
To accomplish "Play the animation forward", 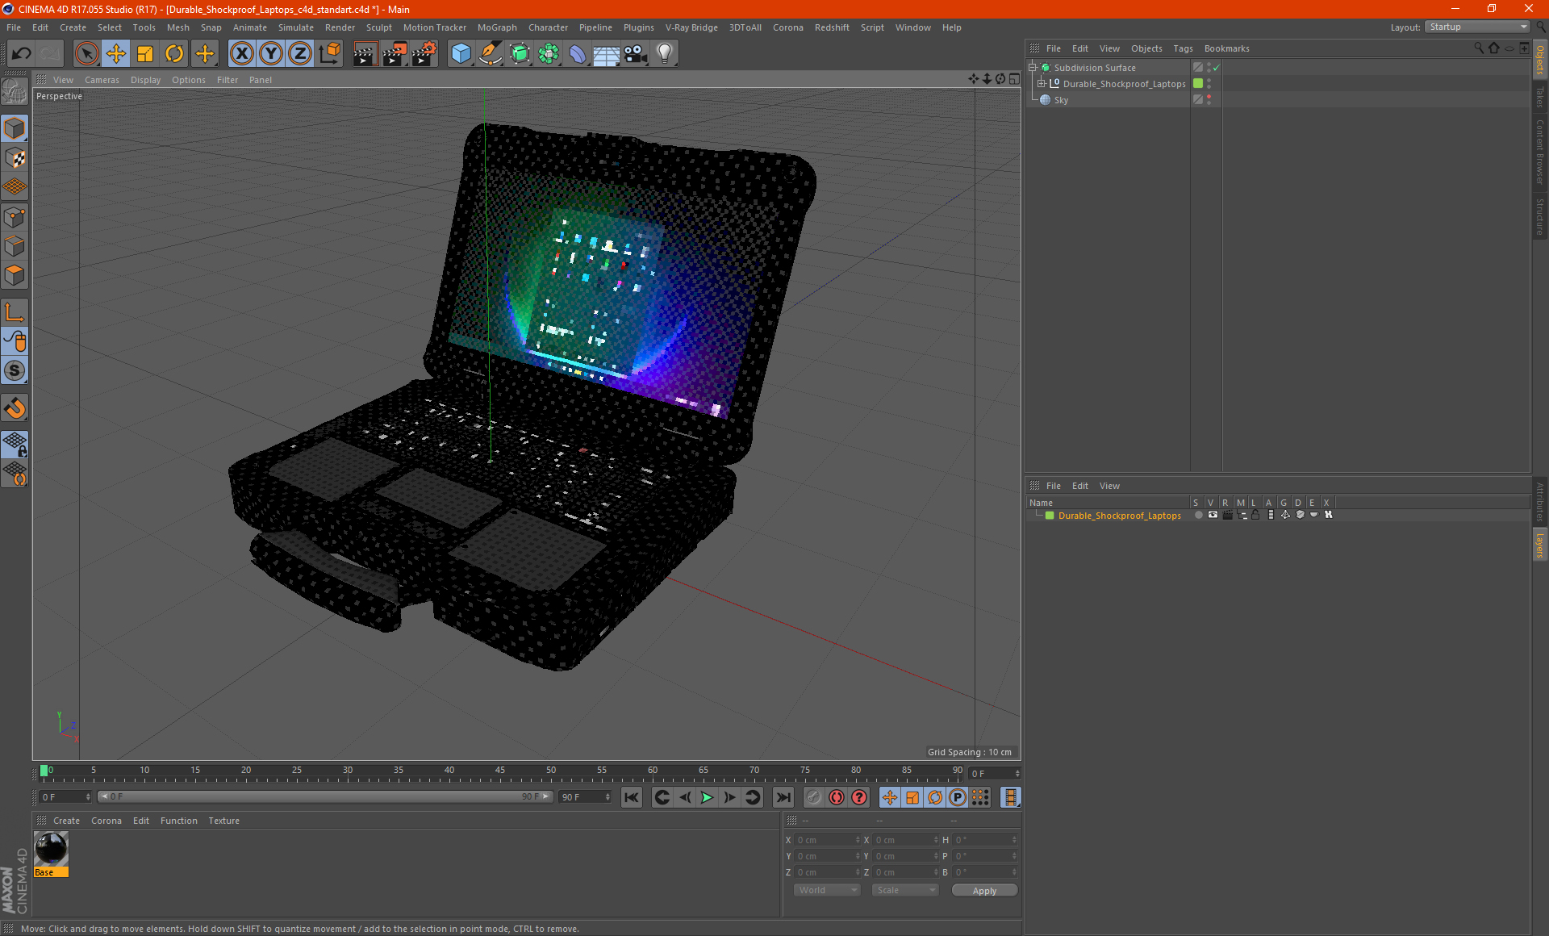I will tap(707, 797).
